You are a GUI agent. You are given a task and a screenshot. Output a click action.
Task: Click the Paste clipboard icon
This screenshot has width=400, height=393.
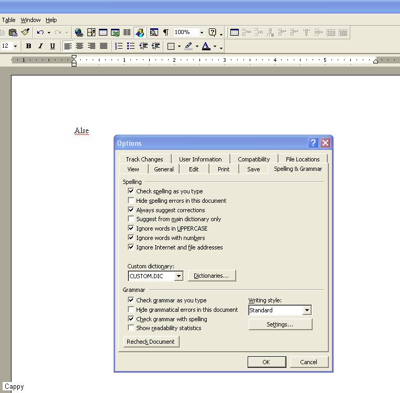(13, 32)
